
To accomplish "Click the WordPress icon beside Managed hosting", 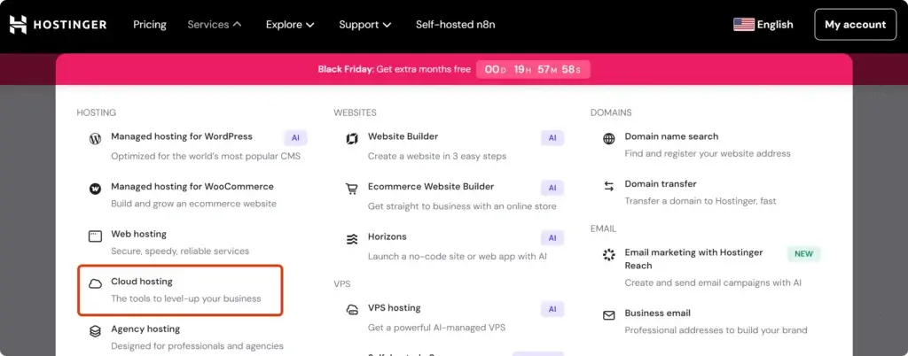I will 95,139.
